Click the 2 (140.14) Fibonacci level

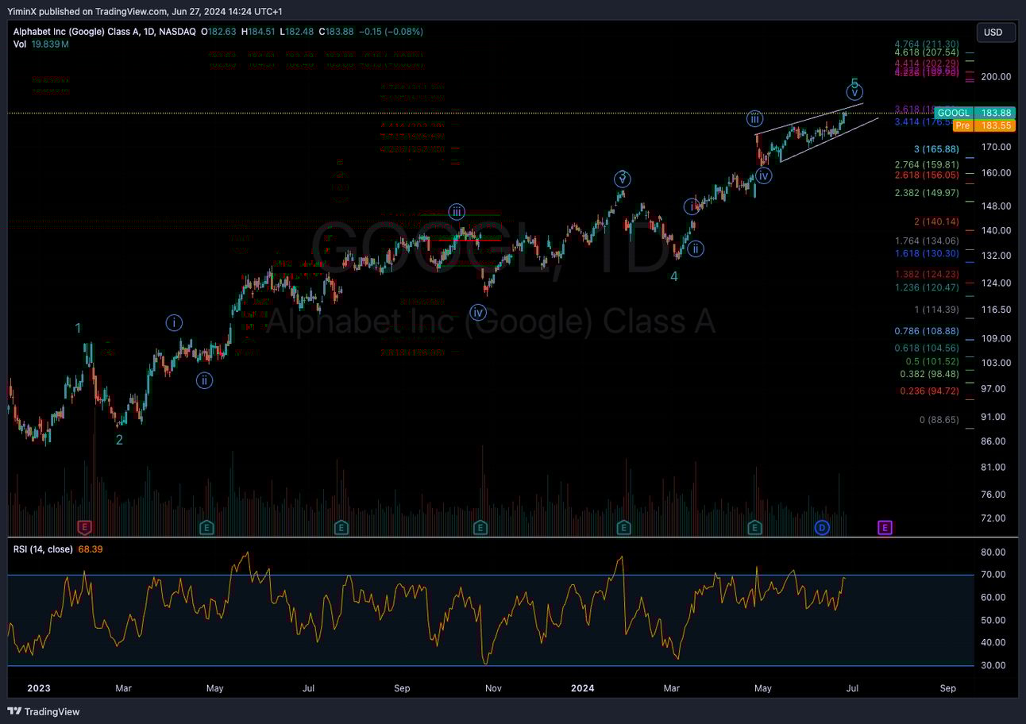[x=936, y=222]
